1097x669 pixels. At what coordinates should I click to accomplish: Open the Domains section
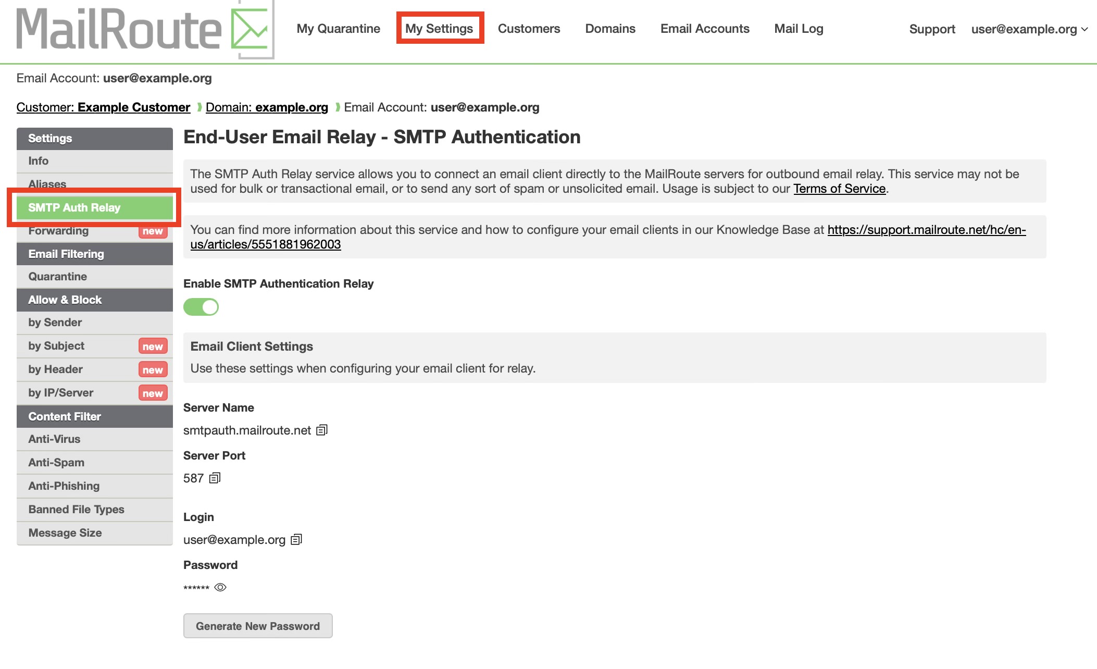[x=610, y=29]
